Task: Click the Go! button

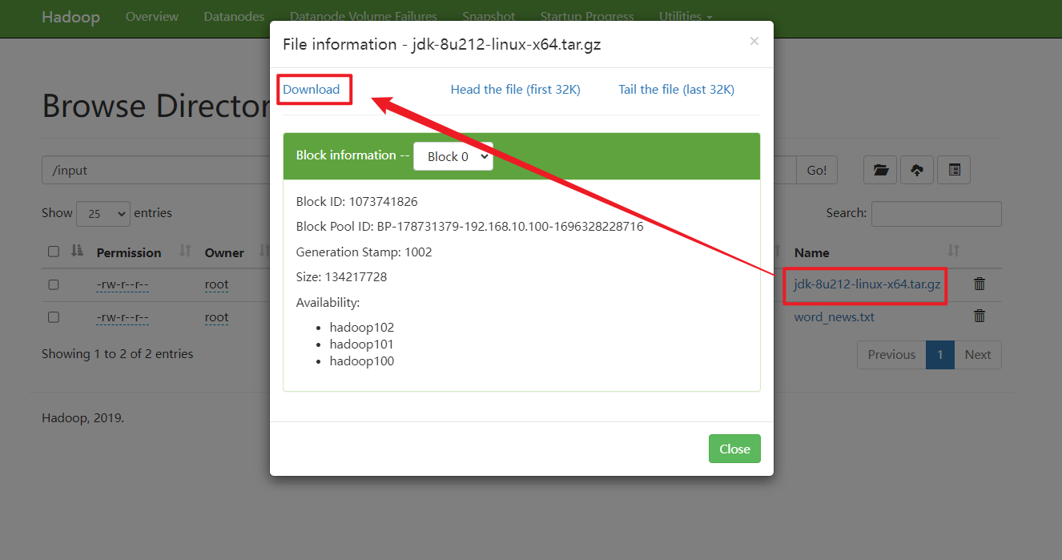Action: tap(817, 170)
